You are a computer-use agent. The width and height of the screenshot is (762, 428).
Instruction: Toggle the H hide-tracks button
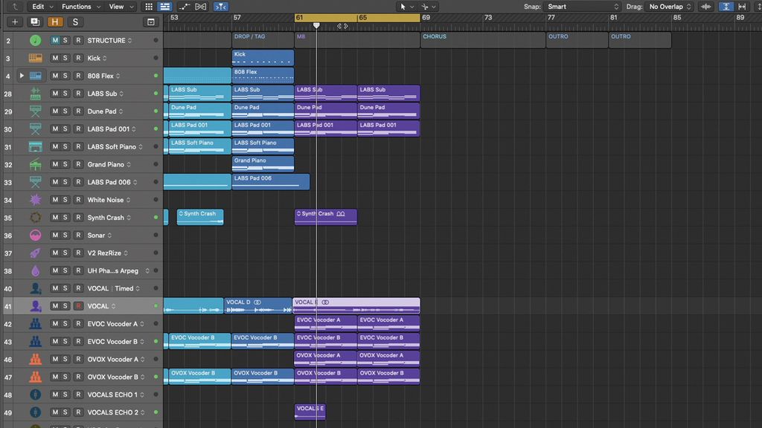pos(56,22)
